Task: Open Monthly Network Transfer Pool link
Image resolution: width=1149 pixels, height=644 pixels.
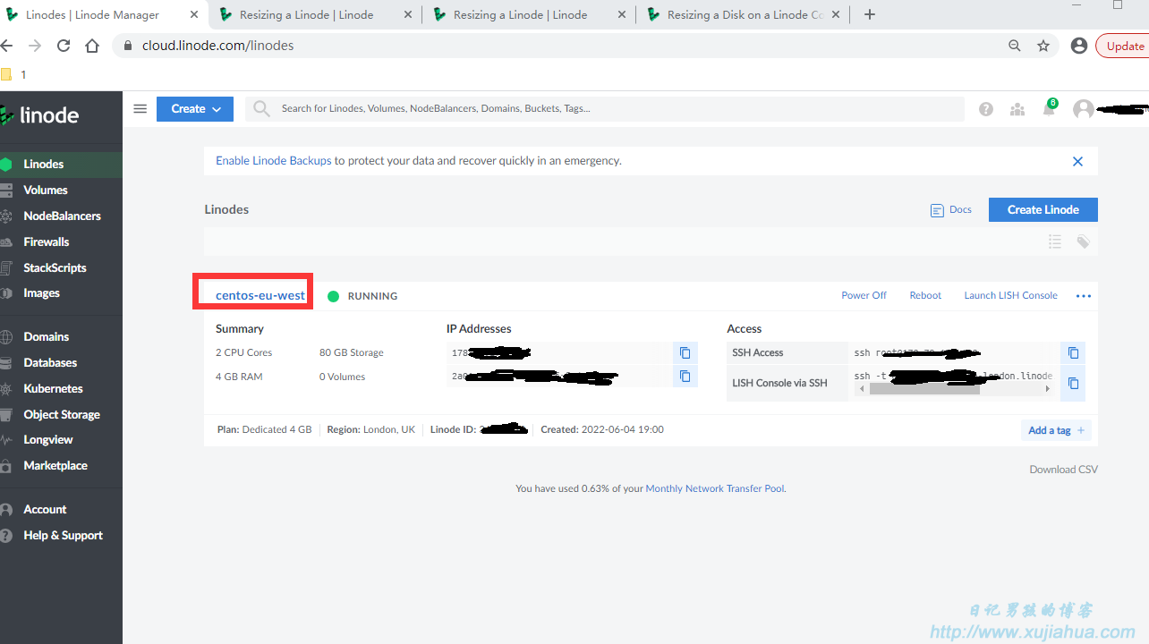Action: (x=715, y=488)
